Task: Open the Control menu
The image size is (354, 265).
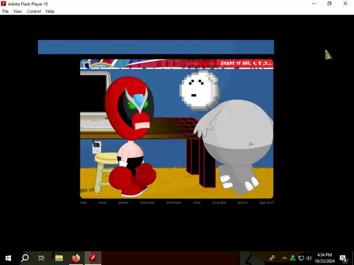Action: pos(34,11)
